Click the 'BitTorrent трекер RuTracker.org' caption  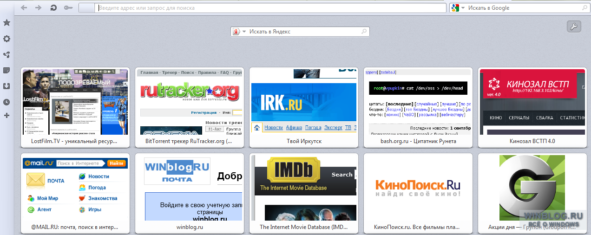click(189, 141)
